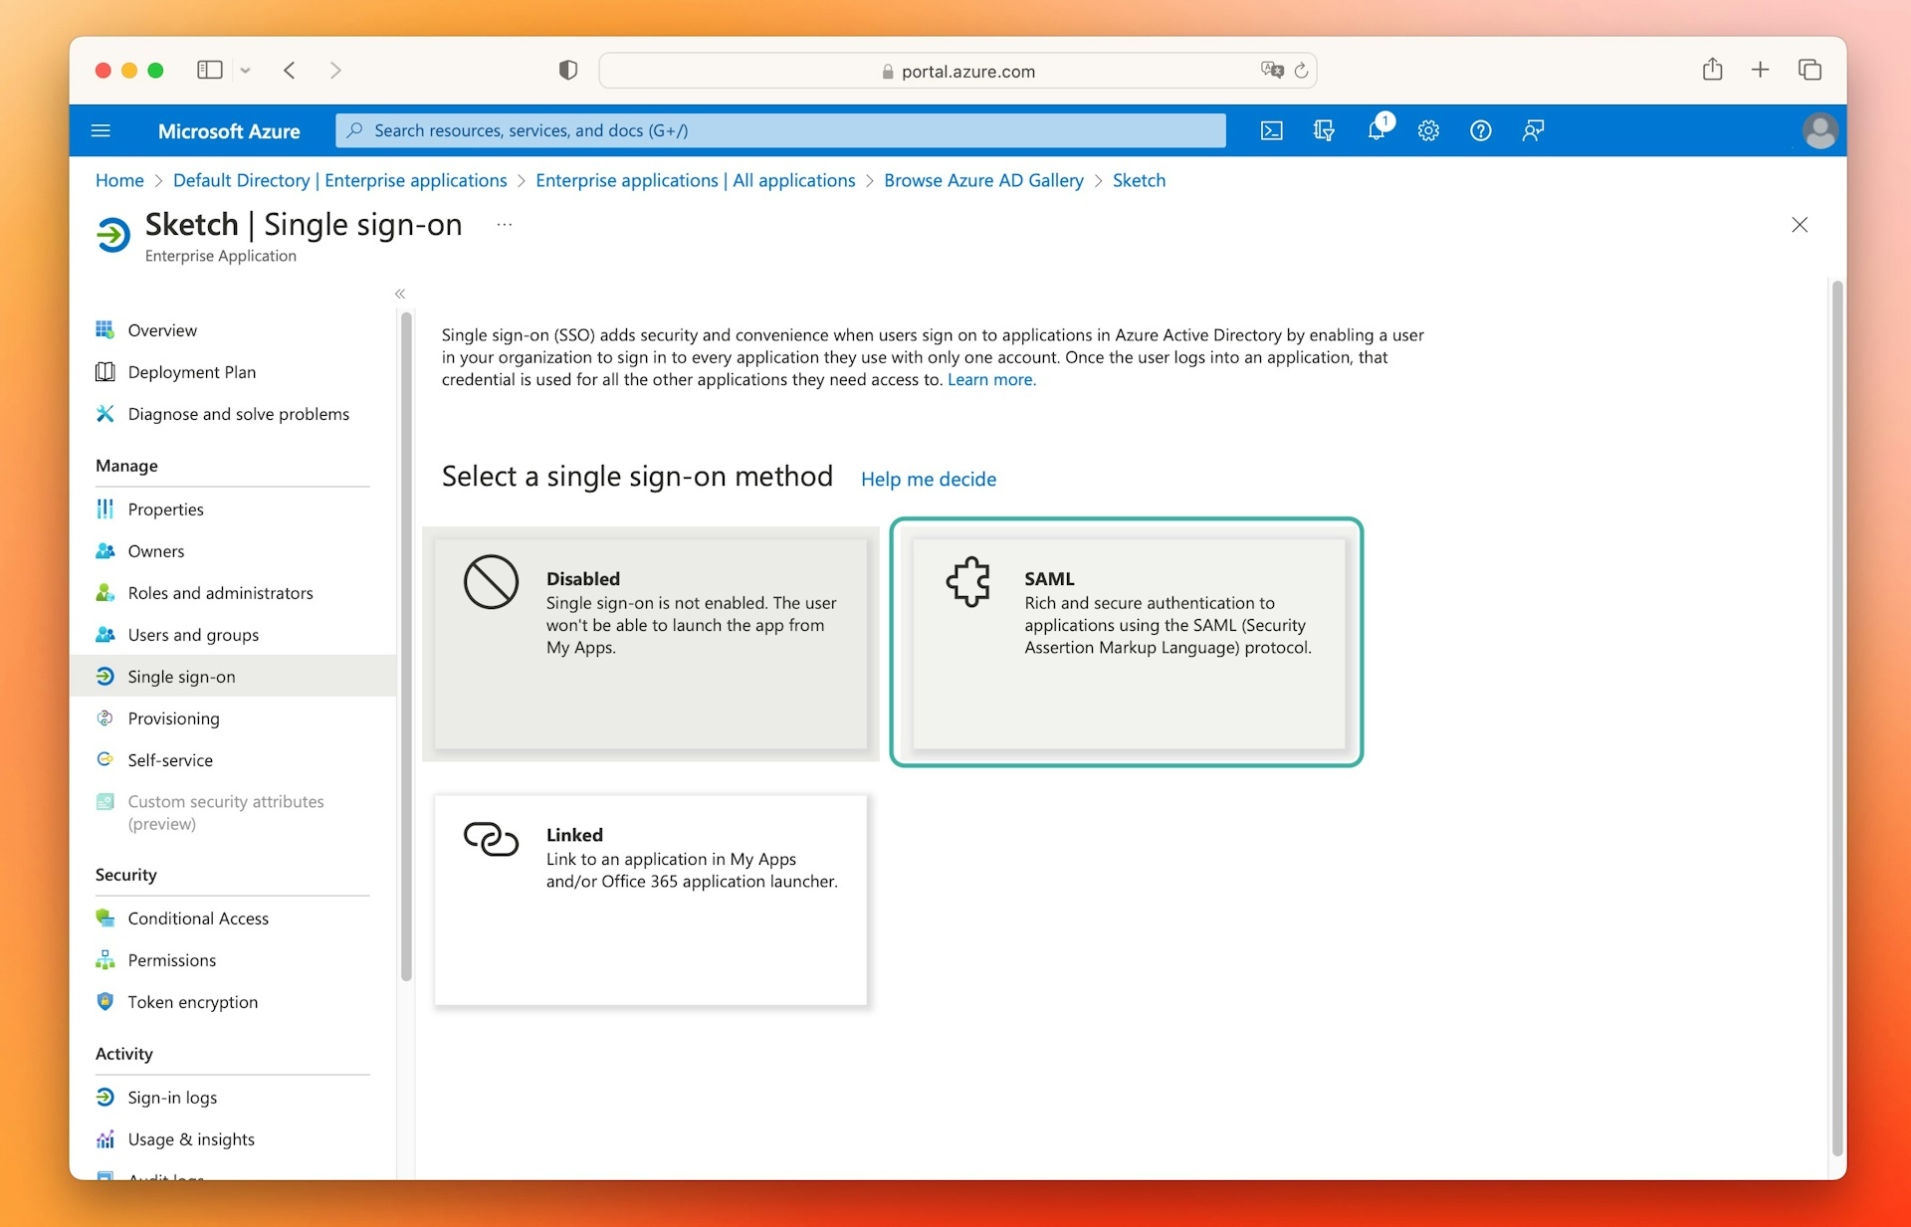This screenshot has width=1911, height=1227.
Task: Click the Safari share icon
Action: coord(1712,69)
